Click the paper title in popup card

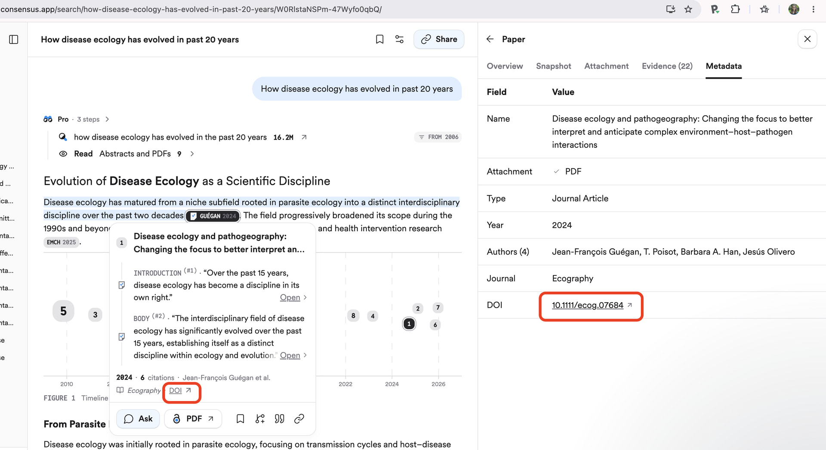(219, 243)
